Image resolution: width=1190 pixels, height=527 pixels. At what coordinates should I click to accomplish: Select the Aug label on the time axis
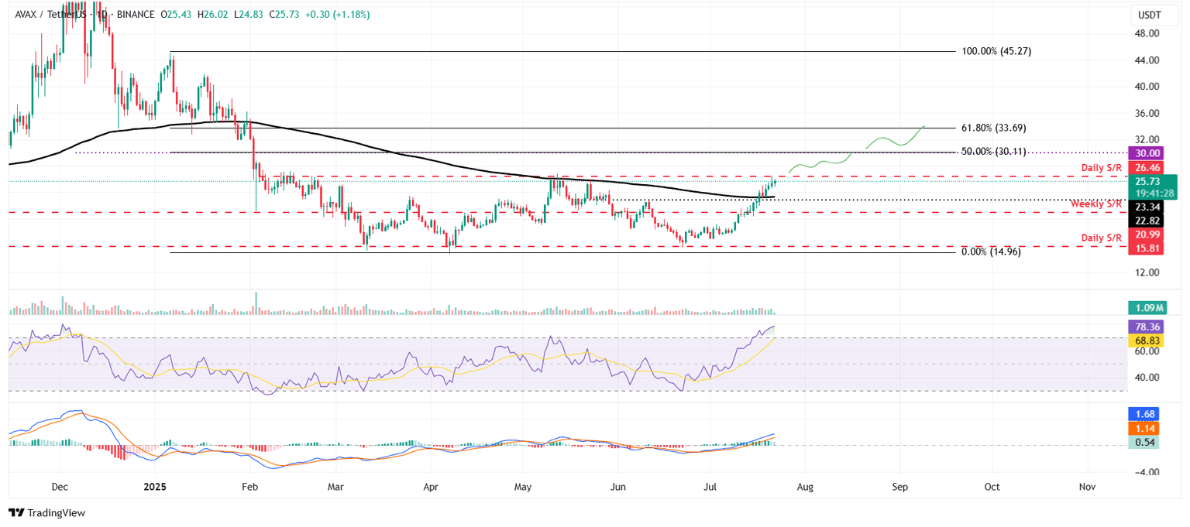[x=805, y=488]
